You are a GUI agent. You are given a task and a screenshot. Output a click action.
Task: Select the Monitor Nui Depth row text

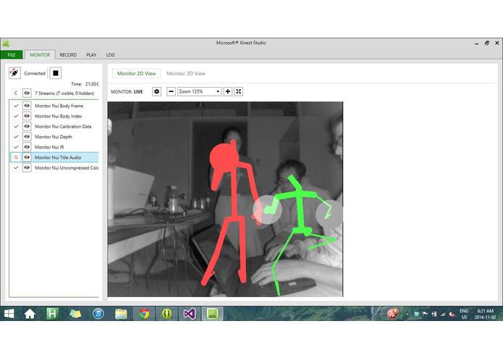coord(54,136)
